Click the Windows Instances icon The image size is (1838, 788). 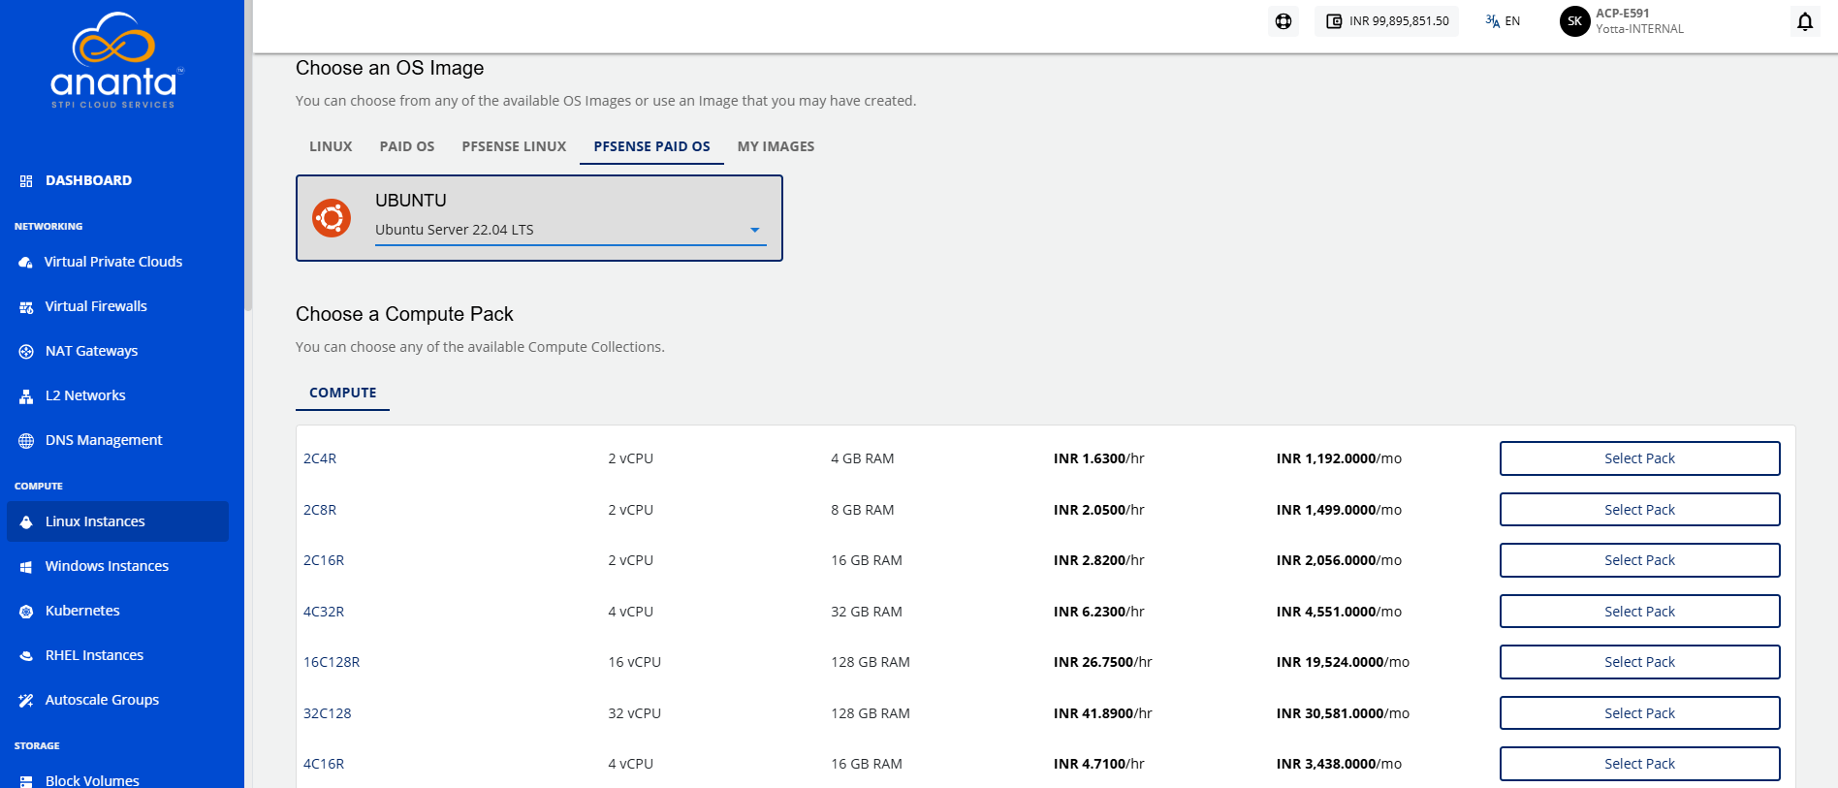(x=26, y=567)
